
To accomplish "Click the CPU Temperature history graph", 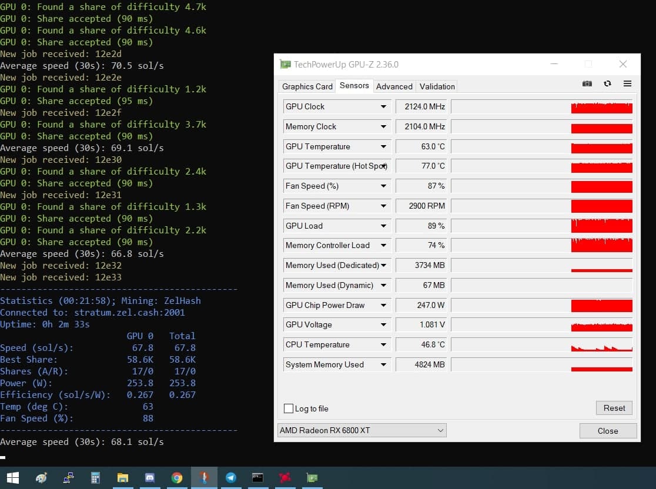I will click(542, 344).
